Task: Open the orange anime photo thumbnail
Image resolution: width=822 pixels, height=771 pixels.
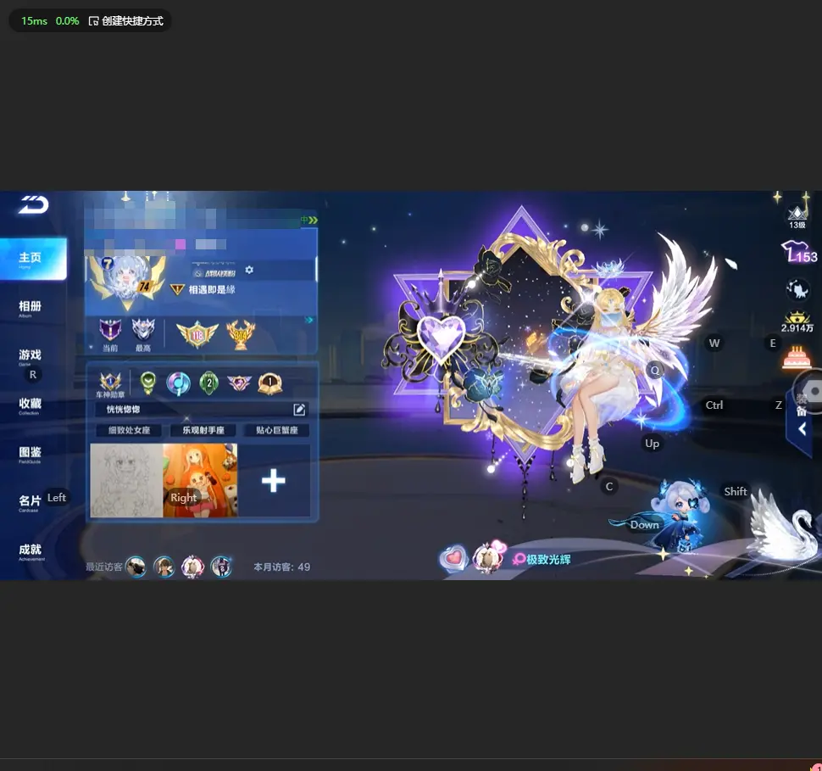Action: (200, 480)
